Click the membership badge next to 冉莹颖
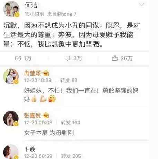The height and width of the screenshot is (159, 158). [x=46, y=73]
